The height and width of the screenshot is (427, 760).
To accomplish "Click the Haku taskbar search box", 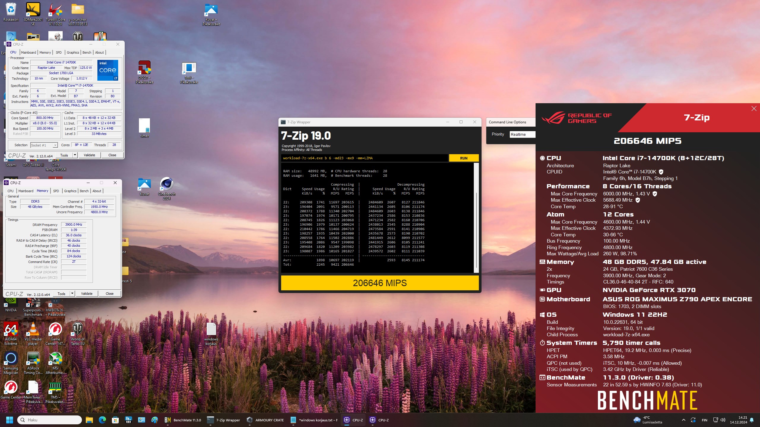I will (x=50, y=420).
